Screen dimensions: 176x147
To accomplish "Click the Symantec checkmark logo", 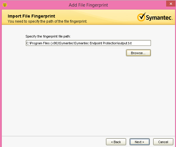I will [141, 17].
